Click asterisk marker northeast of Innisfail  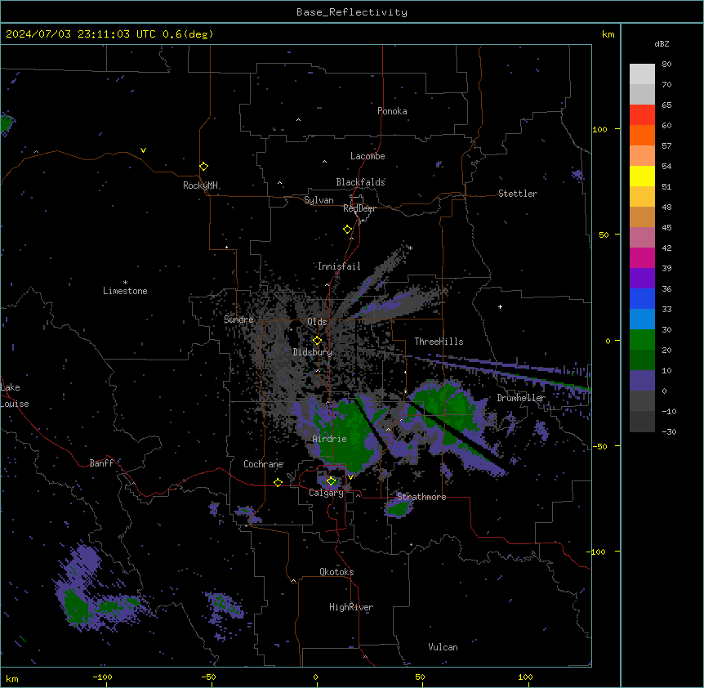click(410, 248)
